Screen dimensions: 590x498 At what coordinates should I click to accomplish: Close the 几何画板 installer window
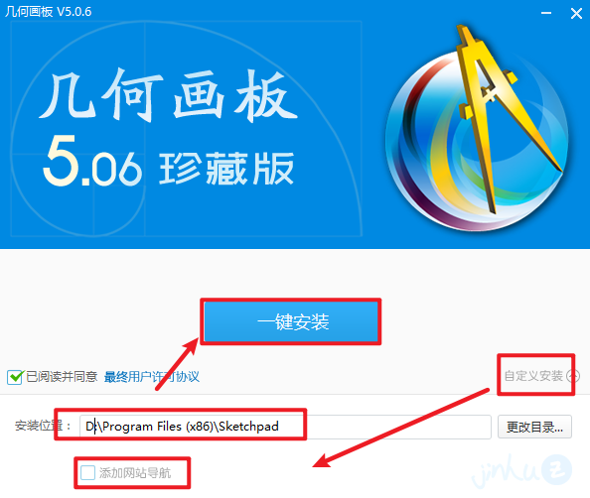tap(576, 14)
